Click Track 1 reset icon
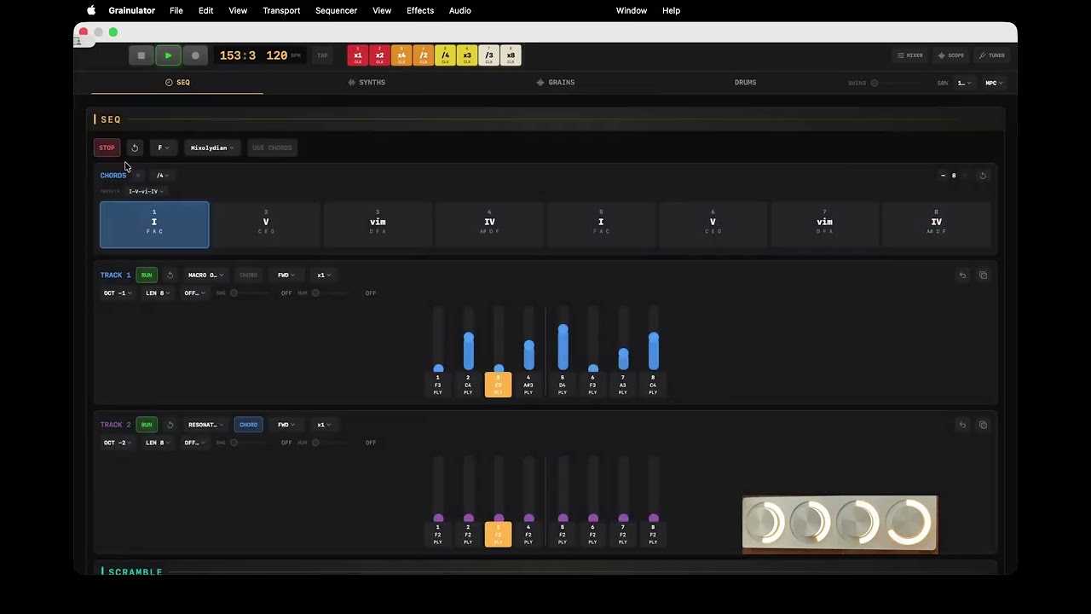The height and width of the screenshot is (614, 1091). point(170,275)
